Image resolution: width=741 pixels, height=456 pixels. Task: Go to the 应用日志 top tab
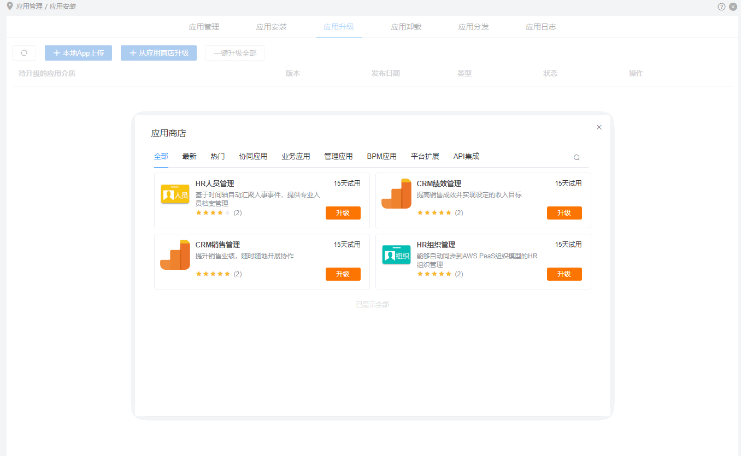[x=541, y=27]
